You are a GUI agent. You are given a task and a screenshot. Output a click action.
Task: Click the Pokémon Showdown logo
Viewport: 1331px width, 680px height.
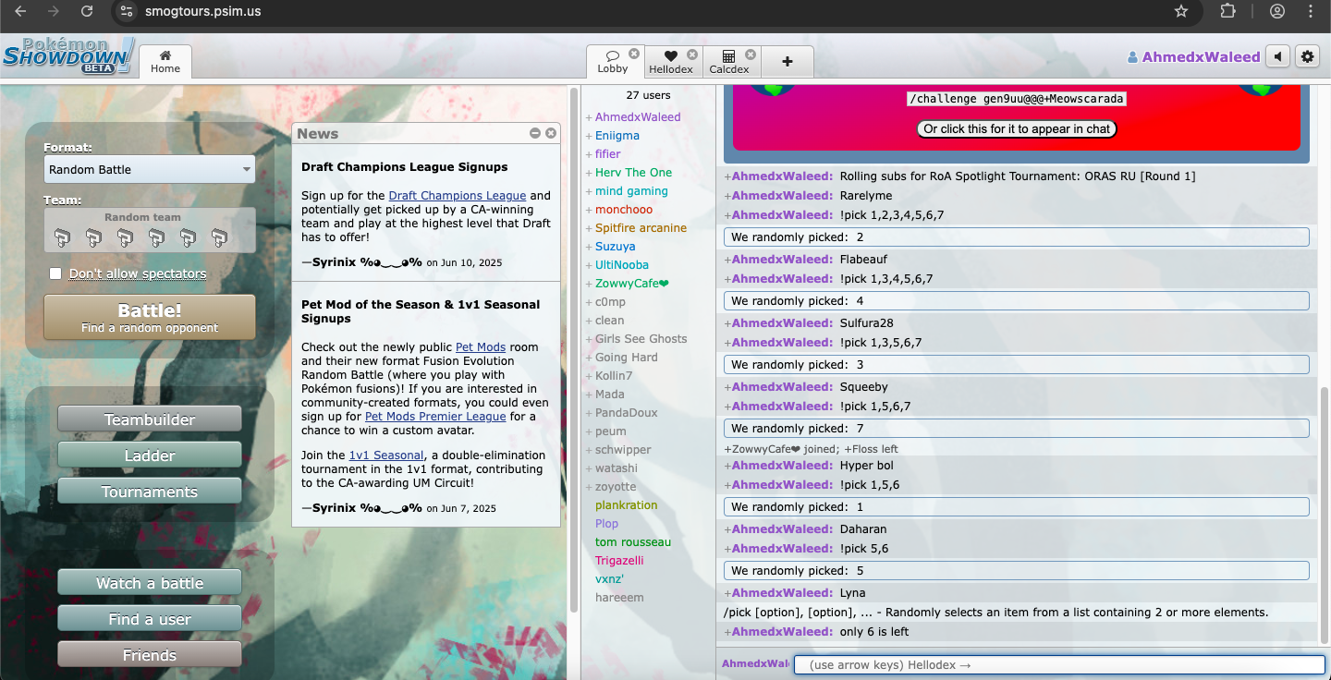(69, 56)
